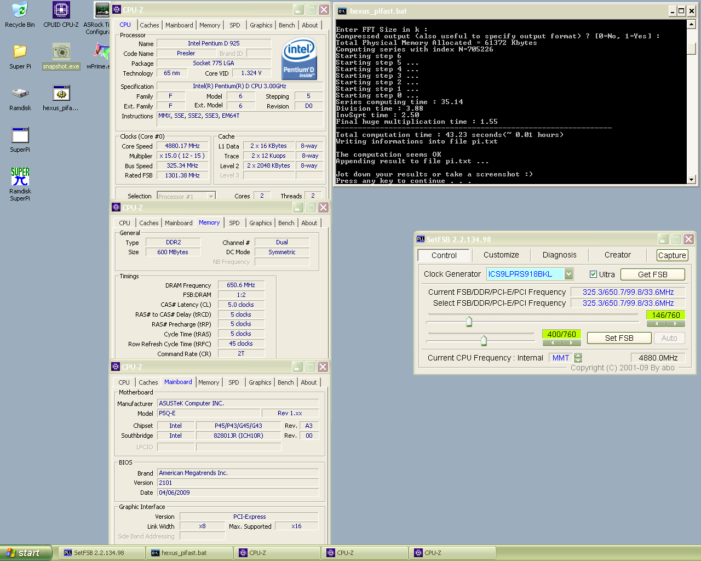Switch to the Customize tab in SetFSB
The width and height of the screenshot is (701, 561).
coord(501,255)
